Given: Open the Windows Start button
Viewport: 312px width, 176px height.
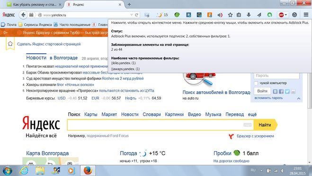Looking at the screenshot, I should (x=8, y=171).
